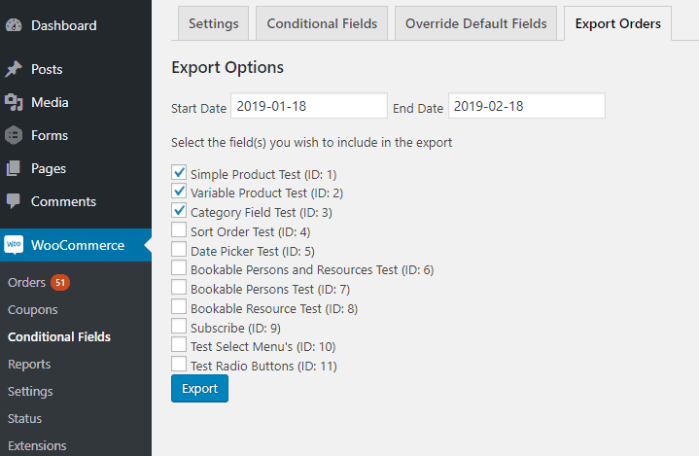Click the blue Export button

pyautogui.click(x=199, y=389)
